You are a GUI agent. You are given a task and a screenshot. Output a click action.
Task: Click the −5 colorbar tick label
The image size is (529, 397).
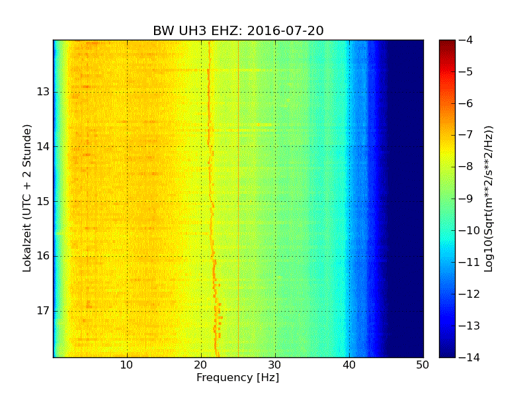(466, 71)
